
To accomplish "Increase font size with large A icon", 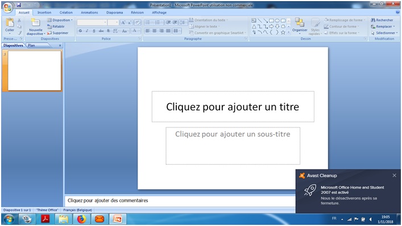I will (123, 23).
